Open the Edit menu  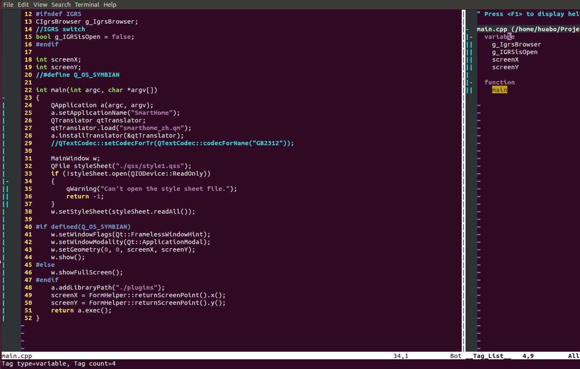(x=23, y=4)
